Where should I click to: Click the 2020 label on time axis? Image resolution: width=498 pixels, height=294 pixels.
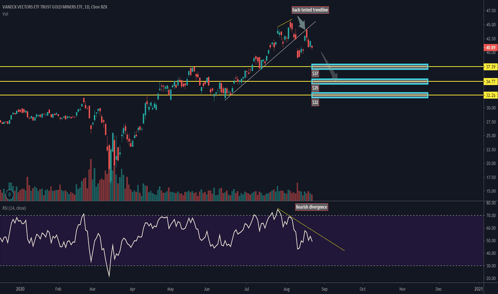[x=20, y=289]
